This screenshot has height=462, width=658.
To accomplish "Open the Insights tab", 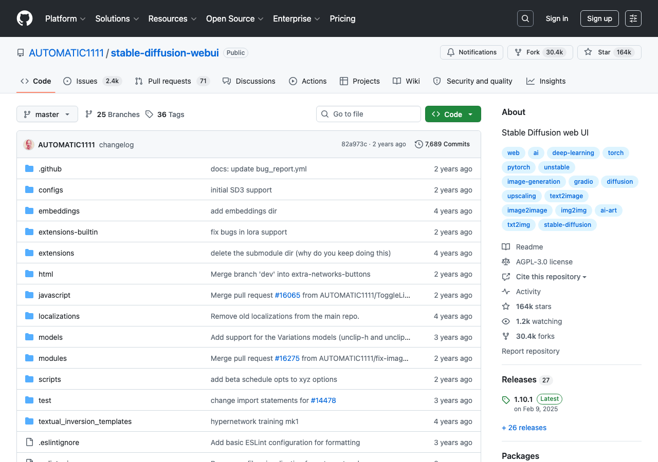I will [x=546, y=81].
